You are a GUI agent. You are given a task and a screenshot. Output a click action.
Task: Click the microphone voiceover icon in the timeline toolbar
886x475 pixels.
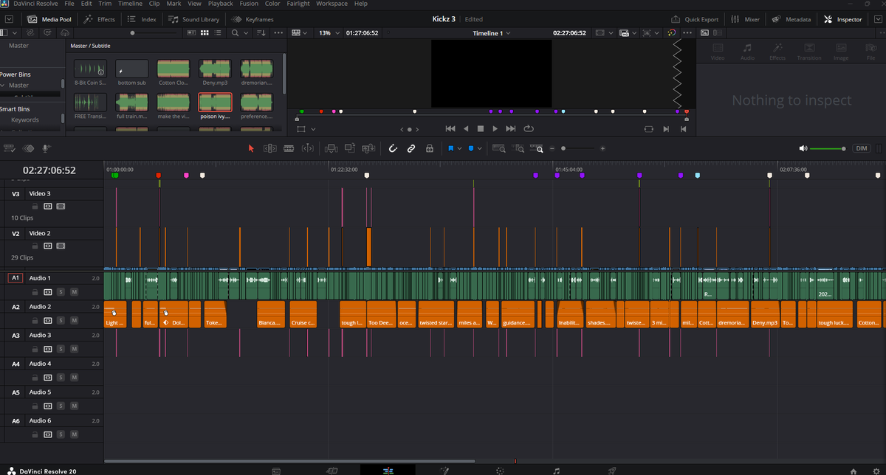coord(46,148)
